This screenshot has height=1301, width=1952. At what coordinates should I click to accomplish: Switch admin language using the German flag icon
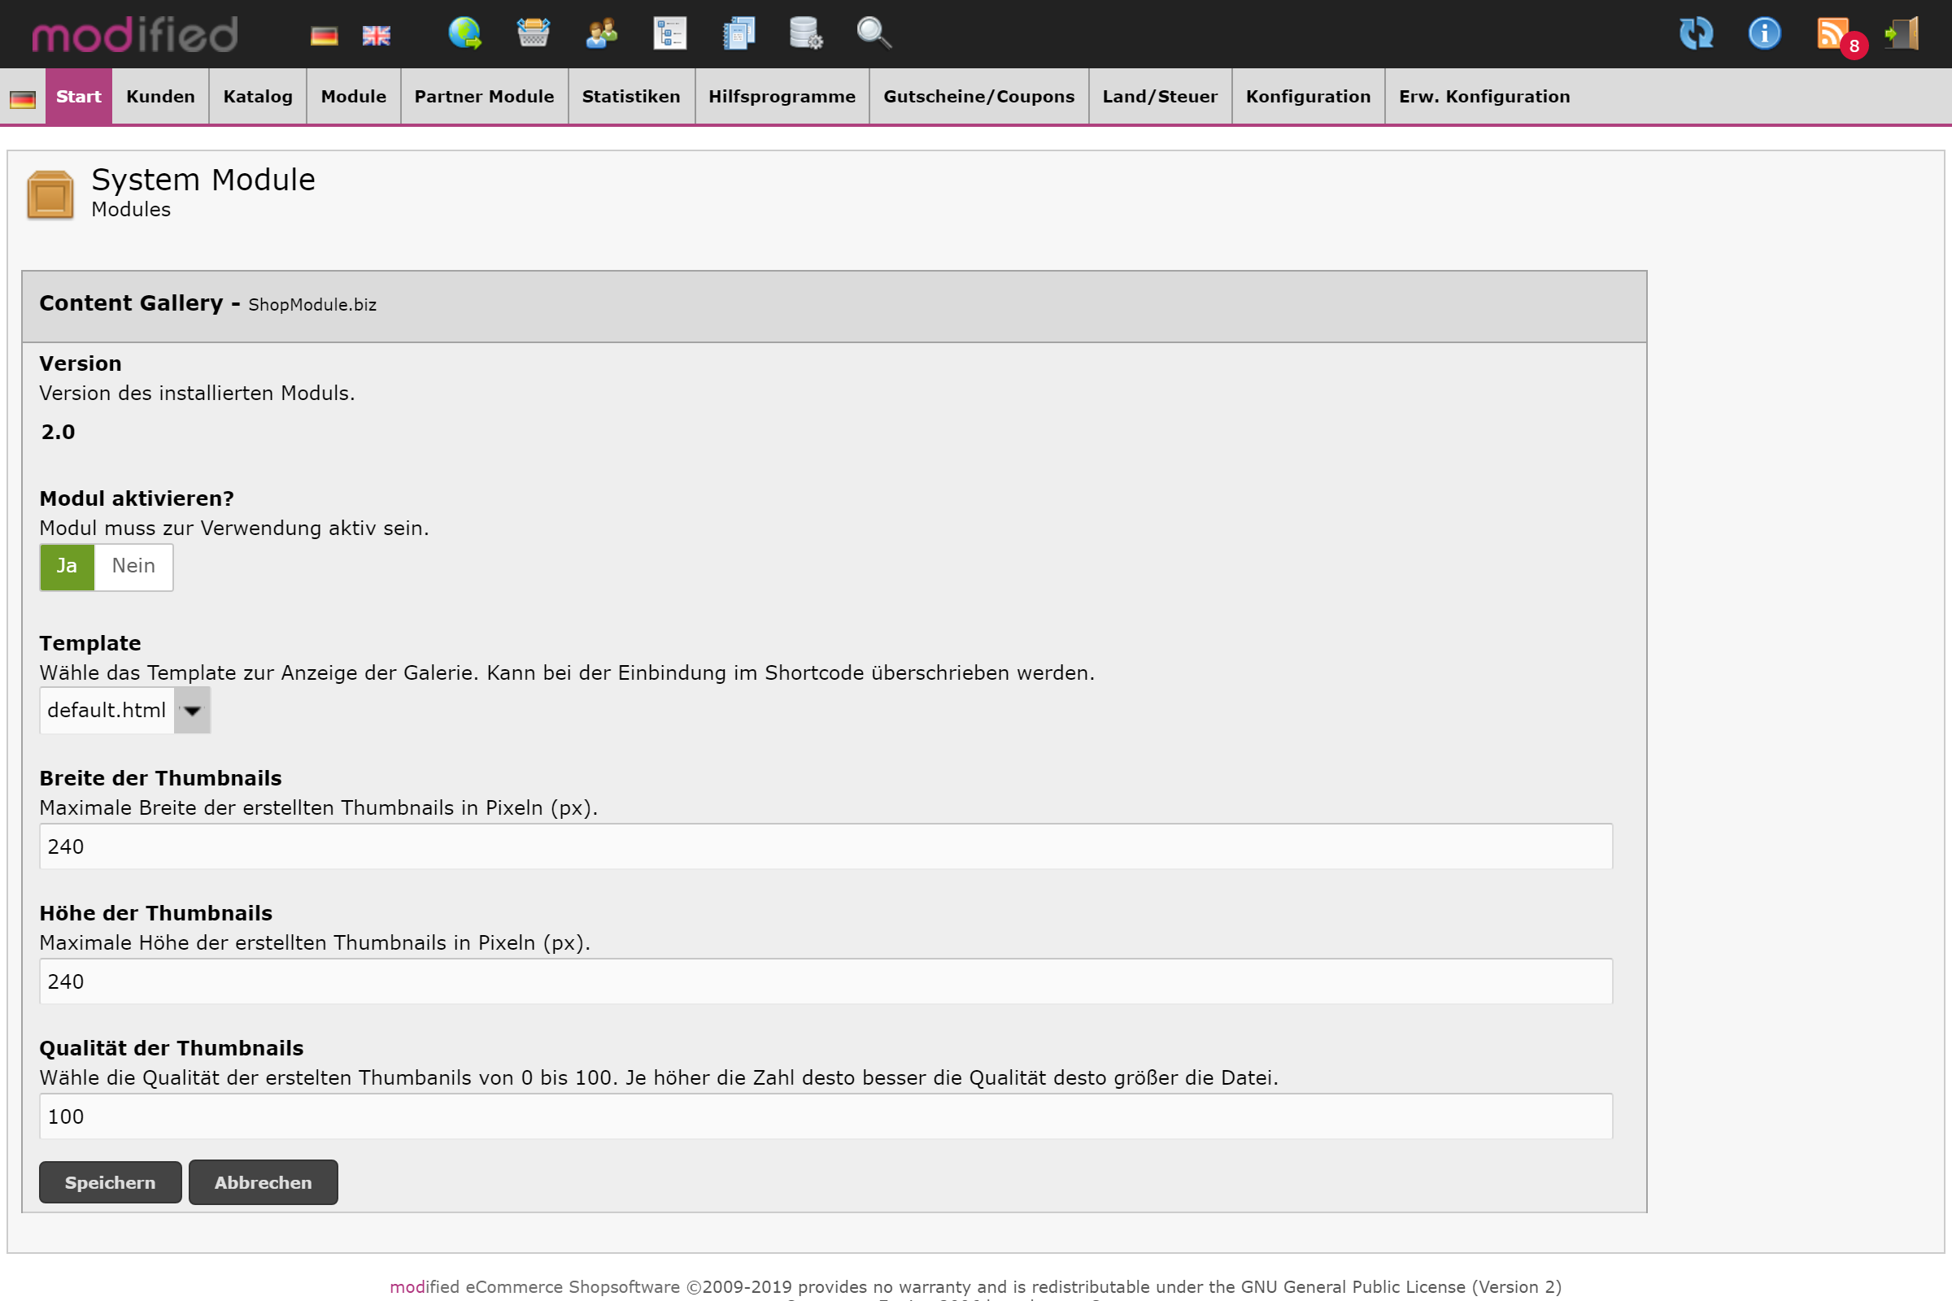click(x=324, y=34)
